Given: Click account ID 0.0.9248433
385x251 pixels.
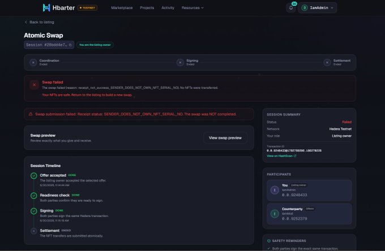Looking at the screenshot, I should 294,195.
